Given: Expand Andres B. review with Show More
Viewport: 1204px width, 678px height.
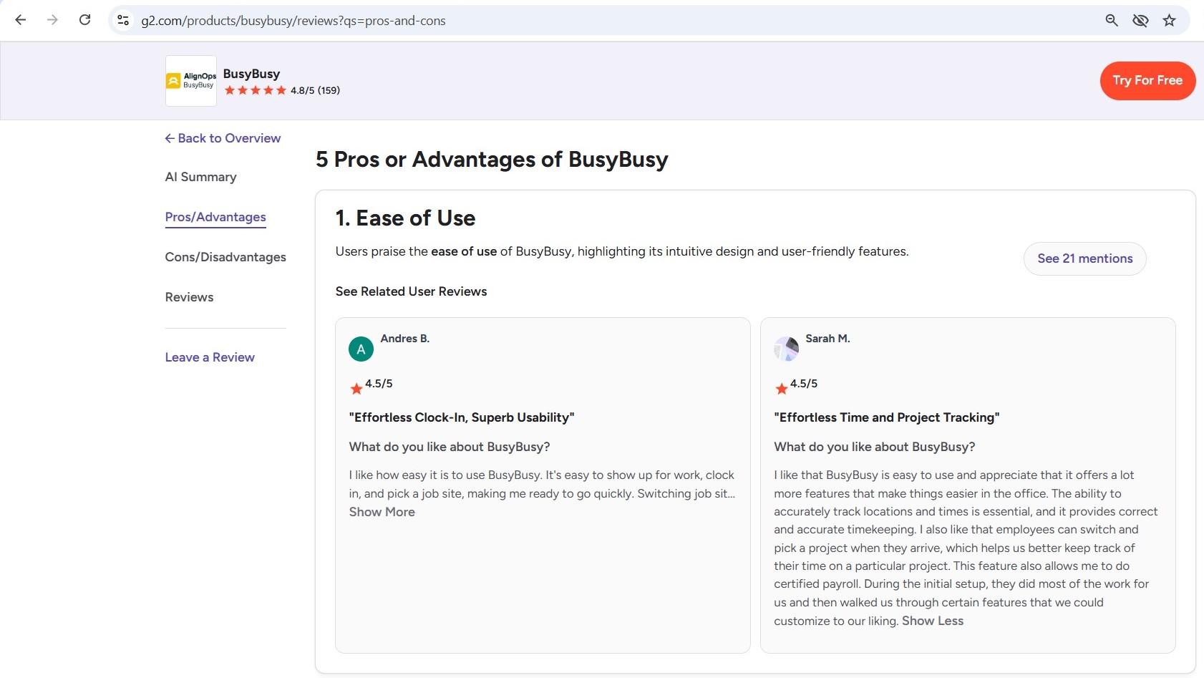Looking at the screenshot, I should 382,512.
